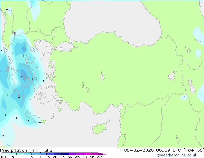Select the 25–30 mm dark blue swatch
This screenshot has width=204, height=158.
(x=65, y=154)
